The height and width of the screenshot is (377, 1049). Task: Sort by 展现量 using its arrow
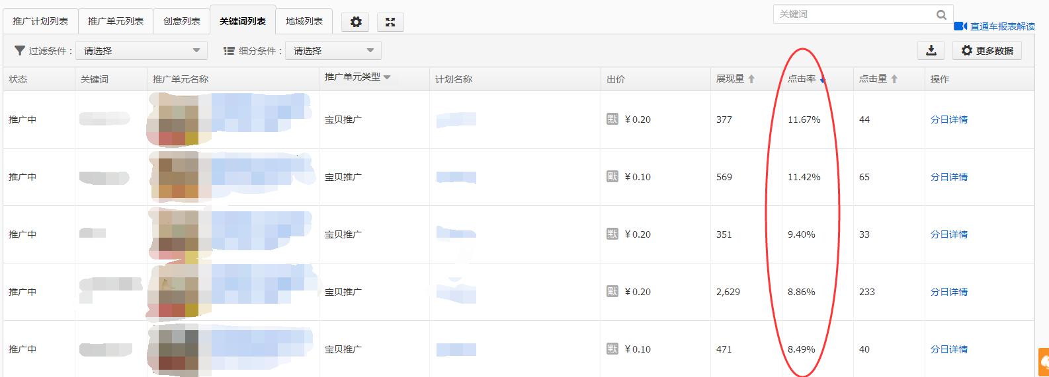[751, 79]
